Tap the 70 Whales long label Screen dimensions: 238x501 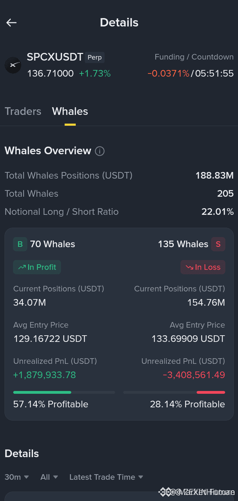click(x=52, y=244)
